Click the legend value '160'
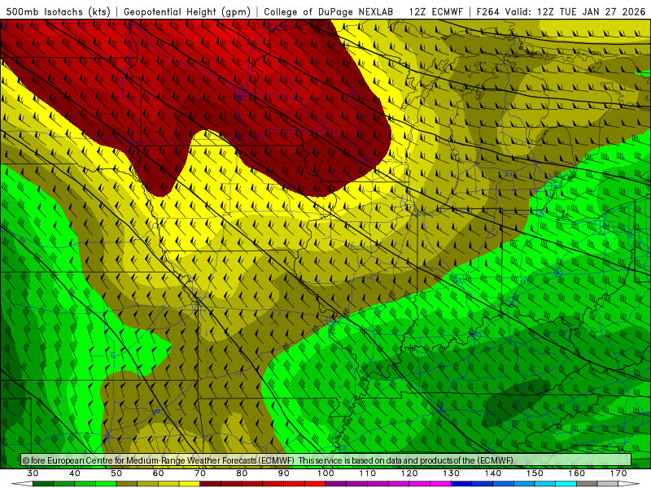Image resolution: width=651 pixels, height=488 pixels. point(577,473)
